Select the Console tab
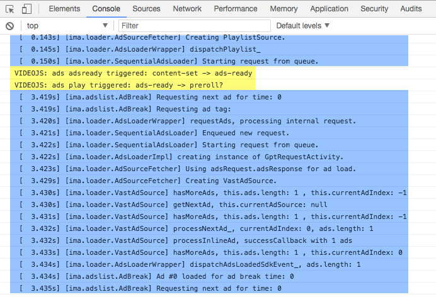Screen dimensions: 436x297 (106, 9)
